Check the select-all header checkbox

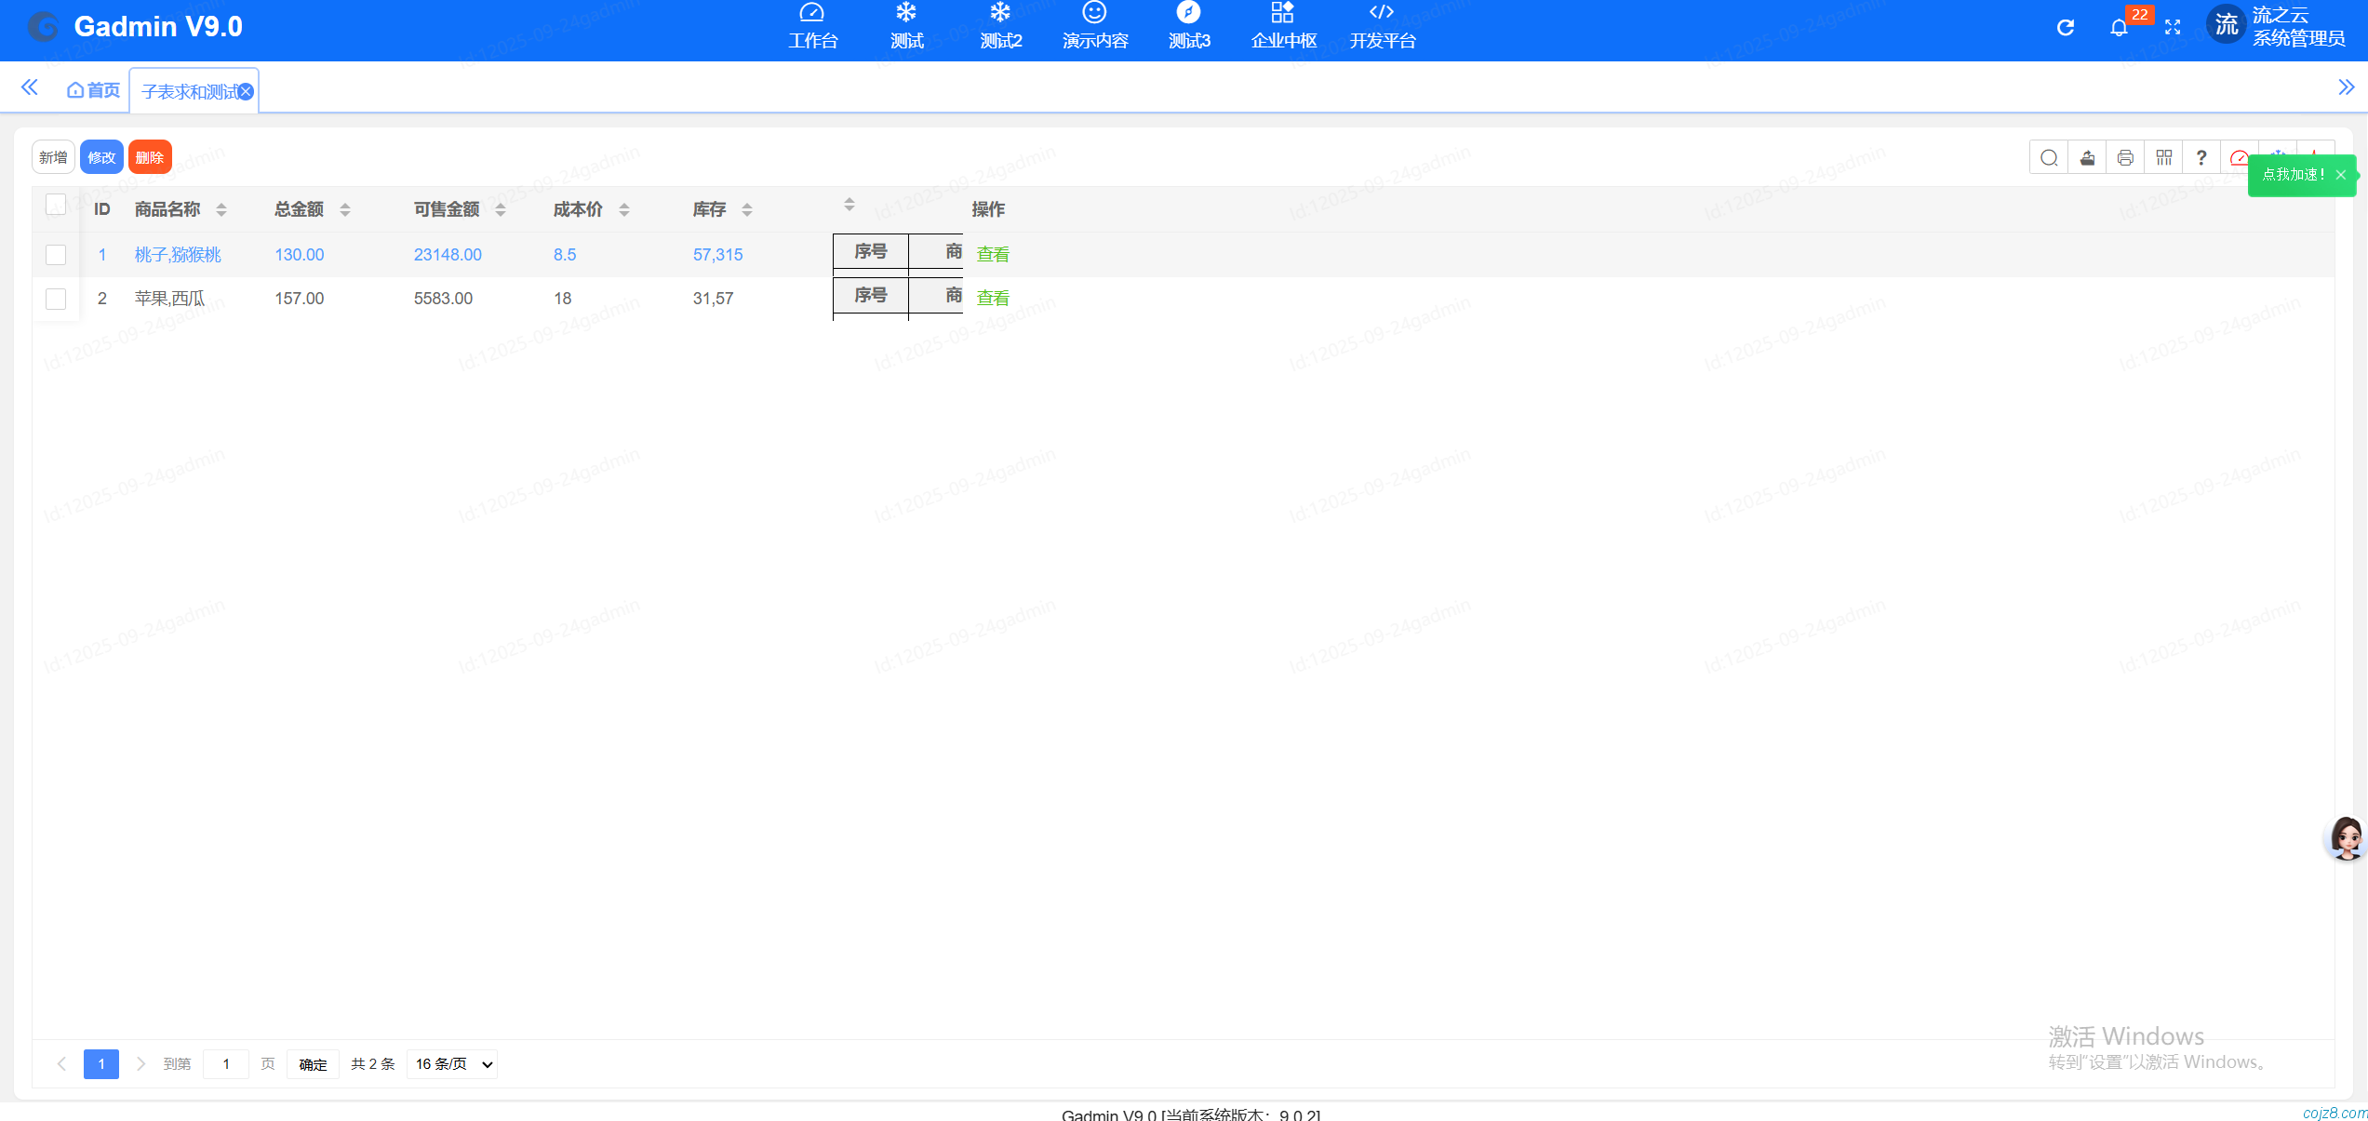click(56, 205)
